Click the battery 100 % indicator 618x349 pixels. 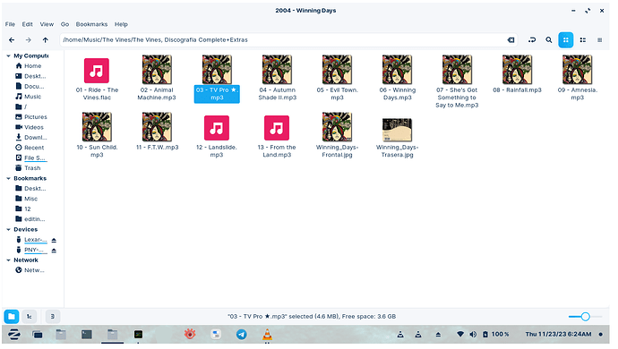point(496,335)
